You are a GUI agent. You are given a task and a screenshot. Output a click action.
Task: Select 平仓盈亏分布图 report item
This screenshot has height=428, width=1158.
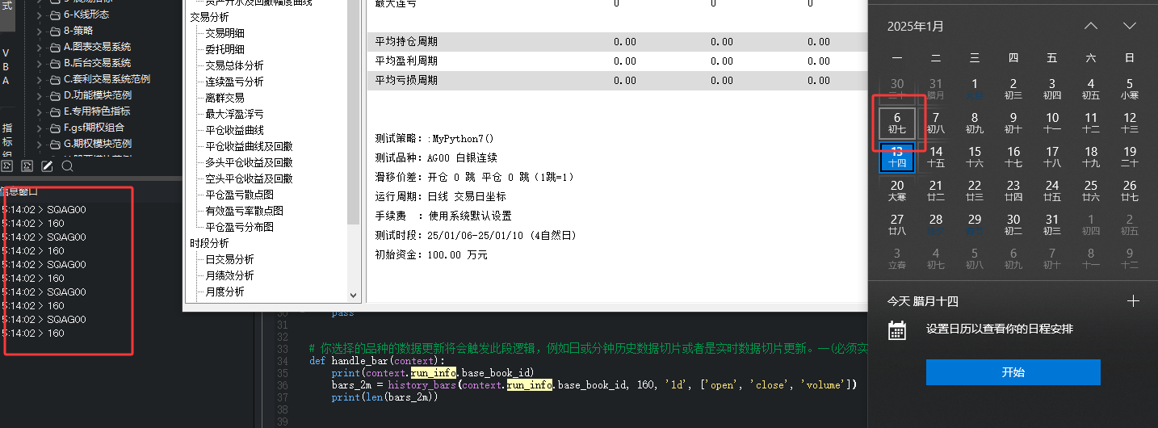tap(239, 227)
